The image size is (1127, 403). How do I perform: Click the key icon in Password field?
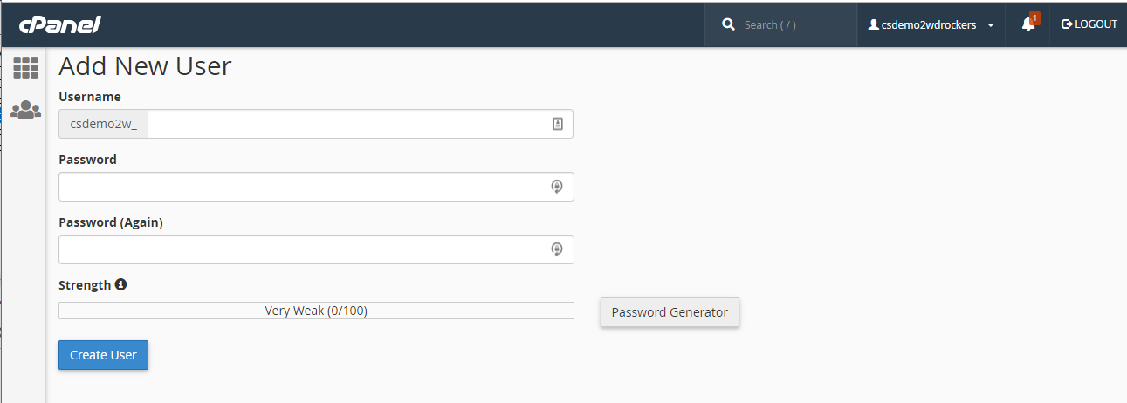557,187
